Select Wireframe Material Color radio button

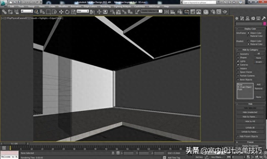[x=248, y=36]
